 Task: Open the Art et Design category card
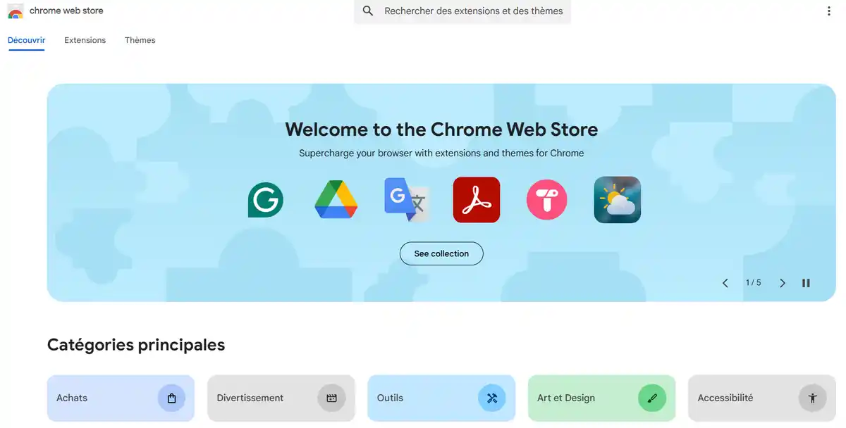tap(601, 398)
